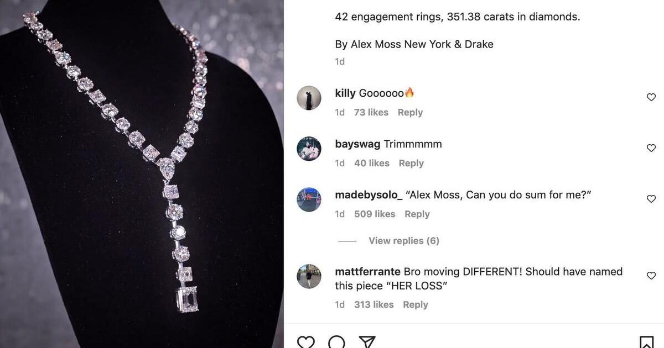Open killy's profile via their username
Image resolution: width=664 pixels, height=348 pixels.
click(x=345, y=92)
